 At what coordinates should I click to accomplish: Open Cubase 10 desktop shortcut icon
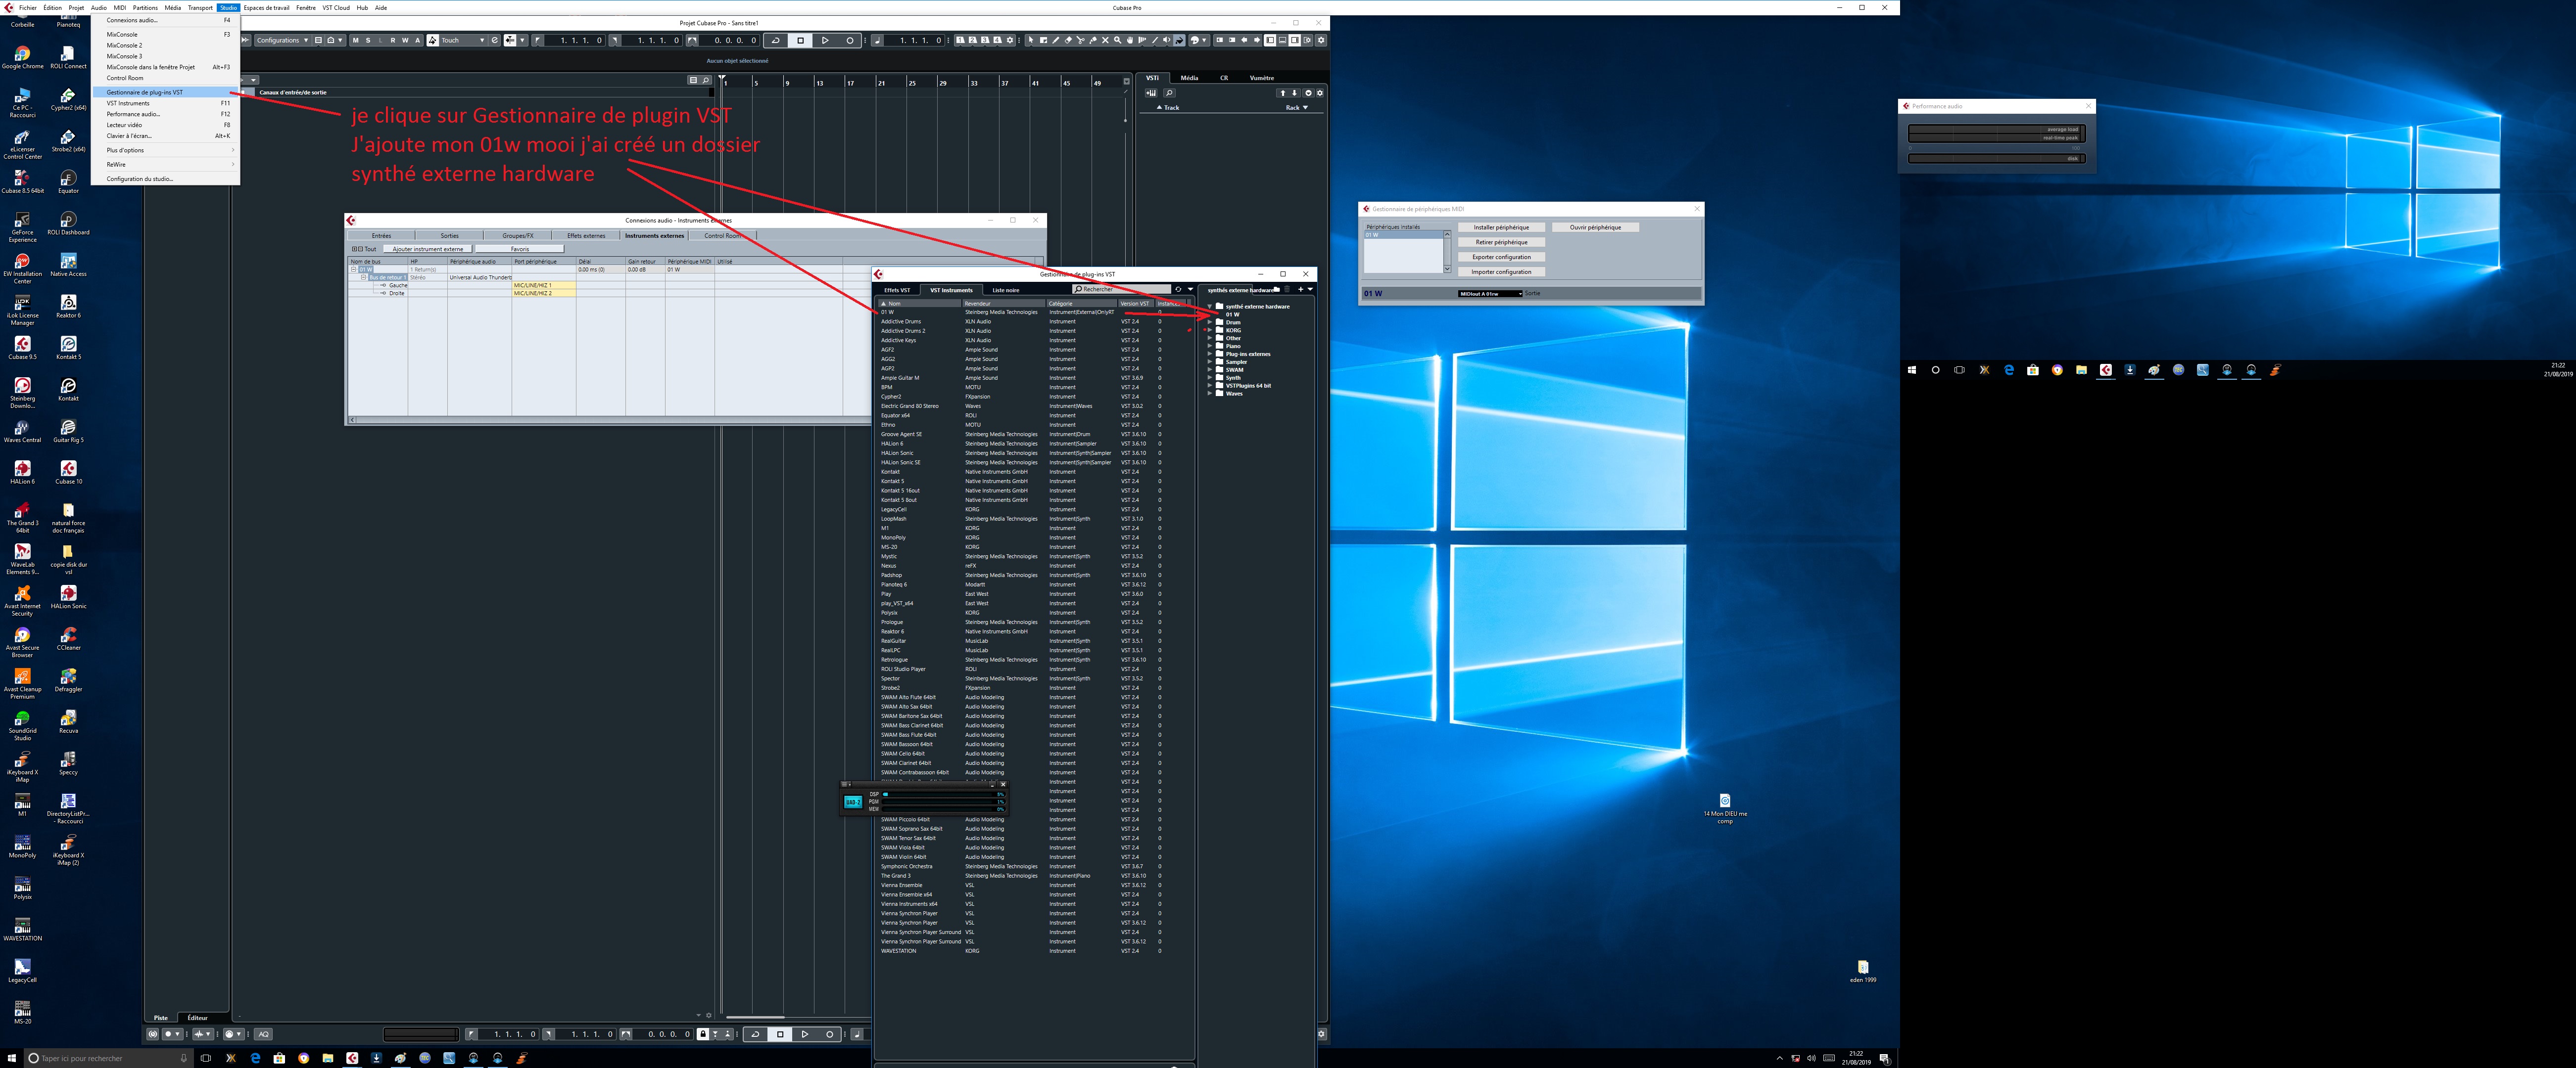point(68,469)
